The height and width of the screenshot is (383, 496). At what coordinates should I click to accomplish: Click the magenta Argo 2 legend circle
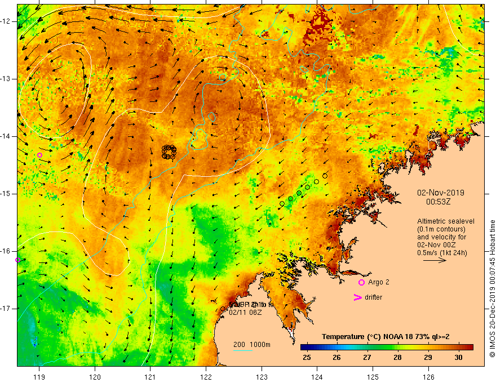click(361, 282)
